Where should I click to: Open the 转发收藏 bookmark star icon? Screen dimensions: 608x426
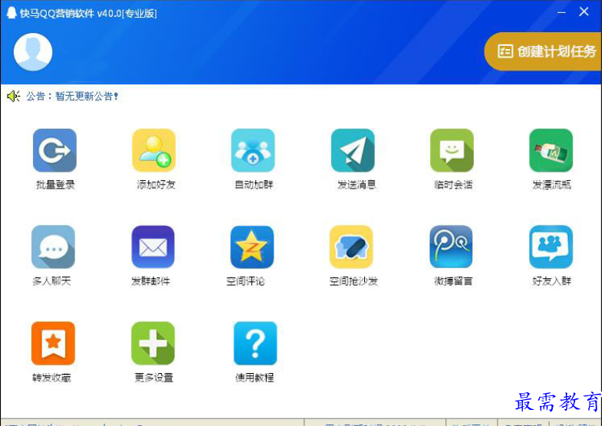(53, 343)
